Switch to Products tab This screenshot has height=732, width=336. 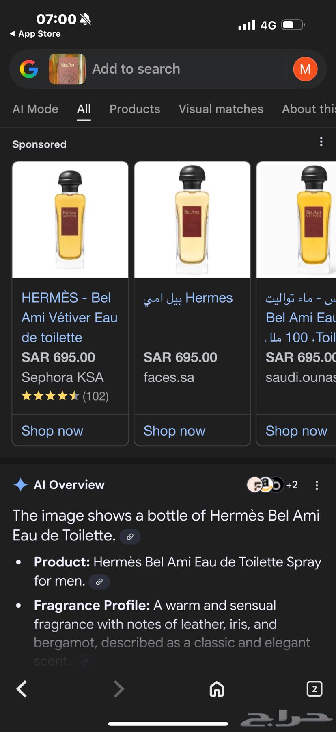pos(135,109)
